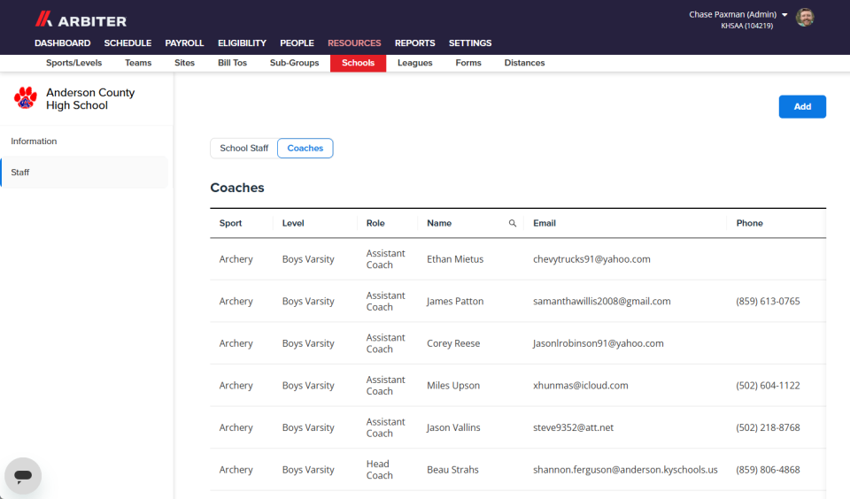Open the Distances tab
The width and height of the screenshot is (850, 499).
click(524, 63)
